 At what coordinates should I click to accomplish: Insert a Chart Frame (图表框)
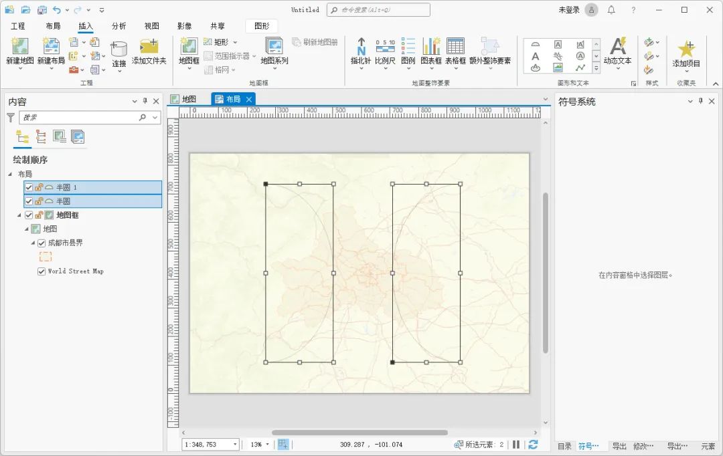(431, 46)
